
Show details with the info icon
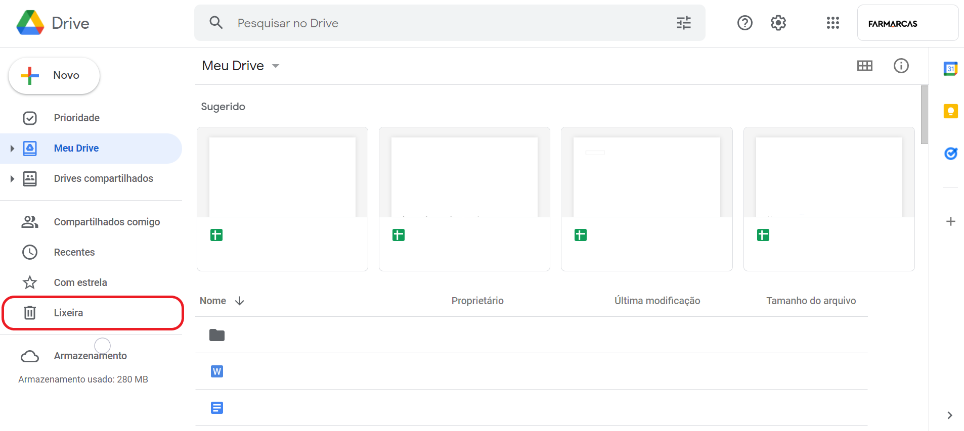[901, 66]
